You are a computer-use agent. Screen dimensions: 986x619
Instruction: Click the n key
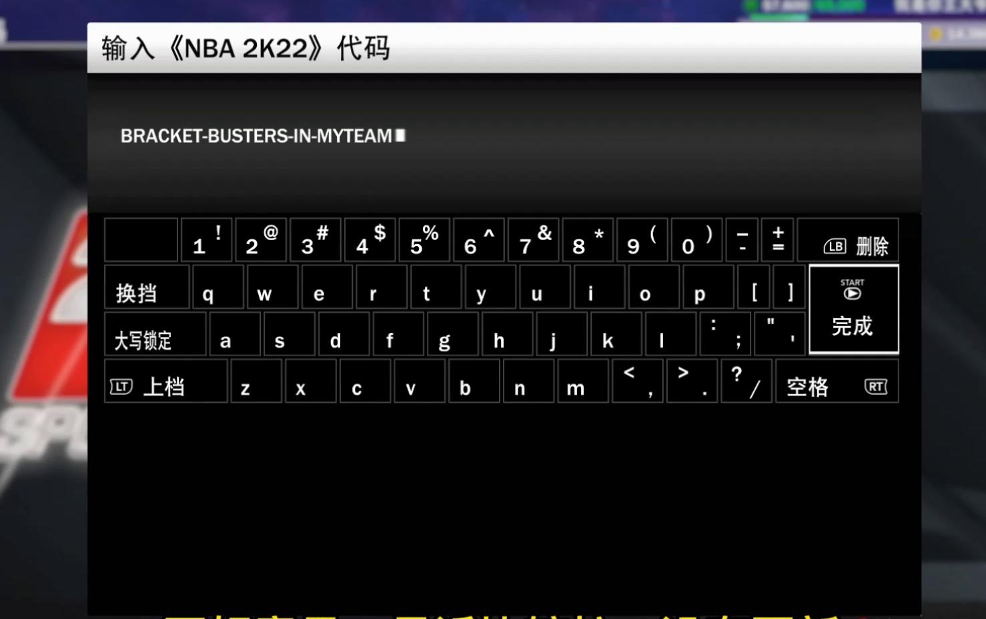pyautogui.click(x=529, y=381)
